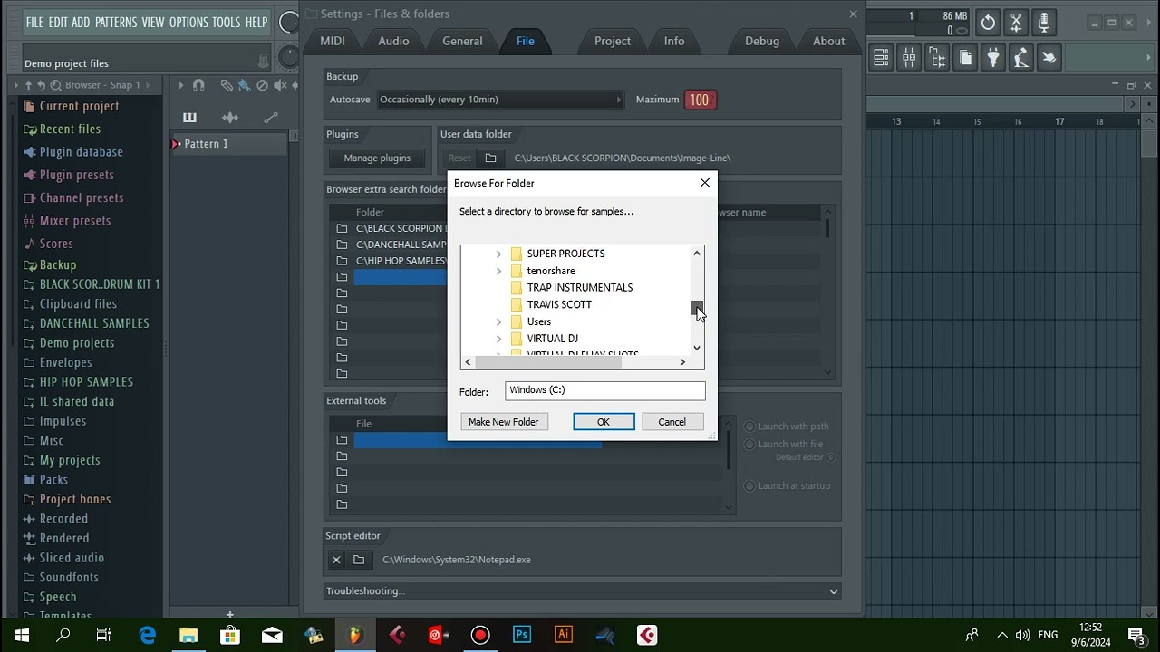Expand the tenorshare folder node

498,271
